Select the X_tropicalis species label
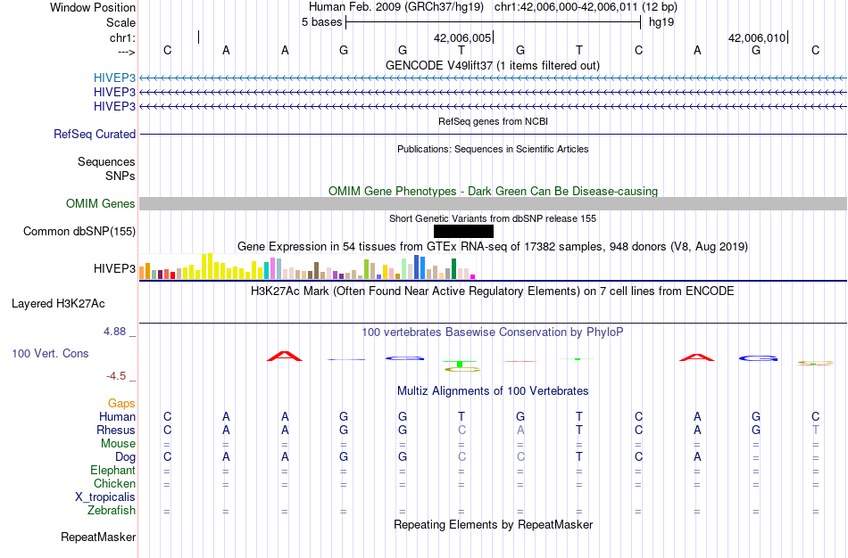The image size is (848, 558). [105, 497]
